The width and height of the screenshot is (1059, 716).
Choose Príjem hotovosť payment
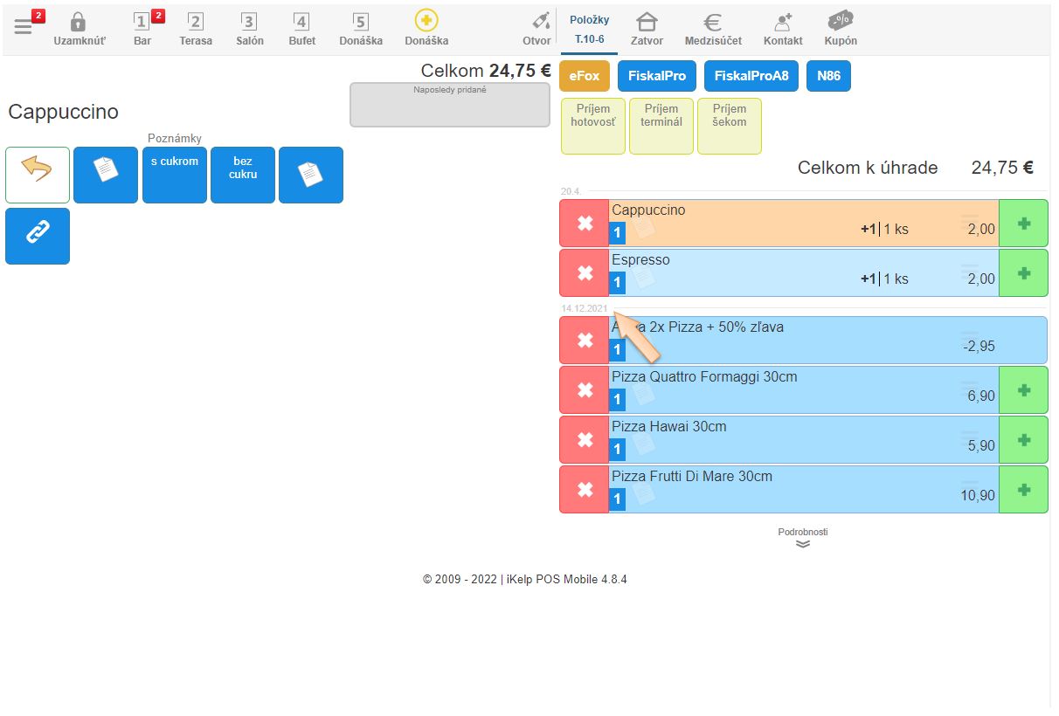point(593,126)
